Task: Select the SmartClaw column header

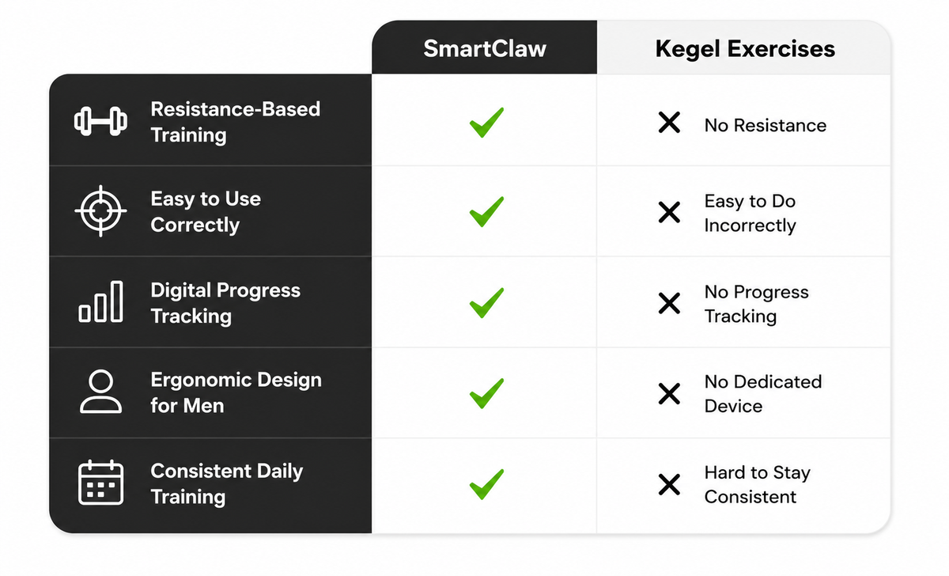Action: pos(485,48)
